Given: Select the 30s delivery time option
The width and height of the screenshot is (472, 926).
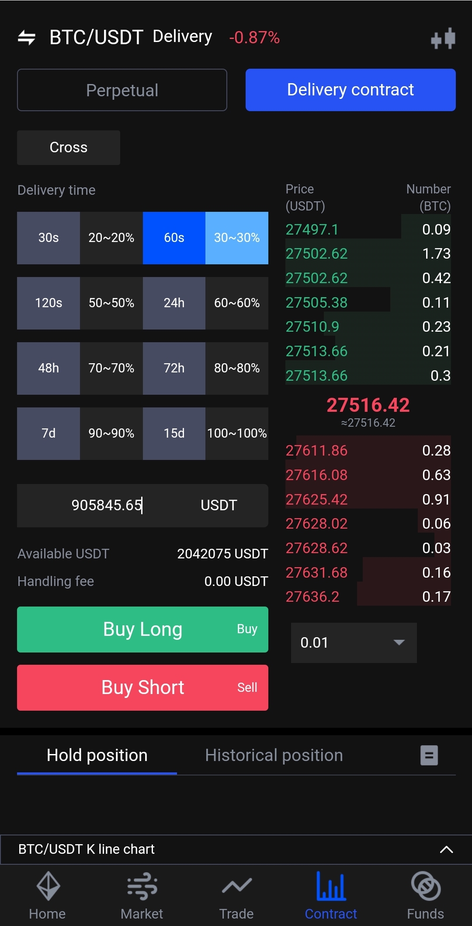Looking at the screenshot, I should [x=49, y=238].
